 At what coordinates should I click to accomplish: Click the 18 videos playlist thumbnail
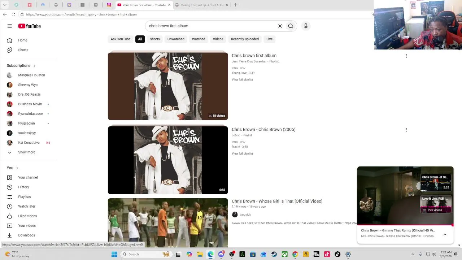coord(168,86)
